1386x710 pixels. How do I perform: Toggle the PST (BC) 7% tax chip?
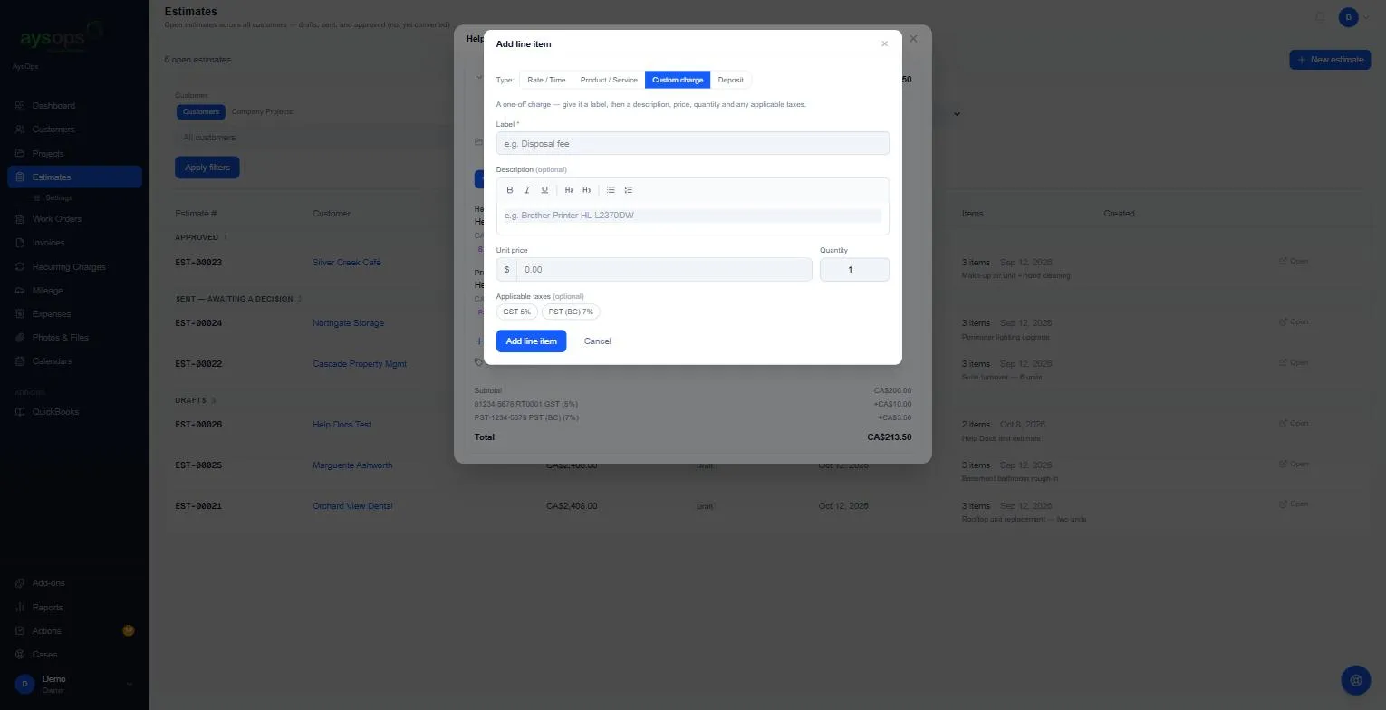571,312
